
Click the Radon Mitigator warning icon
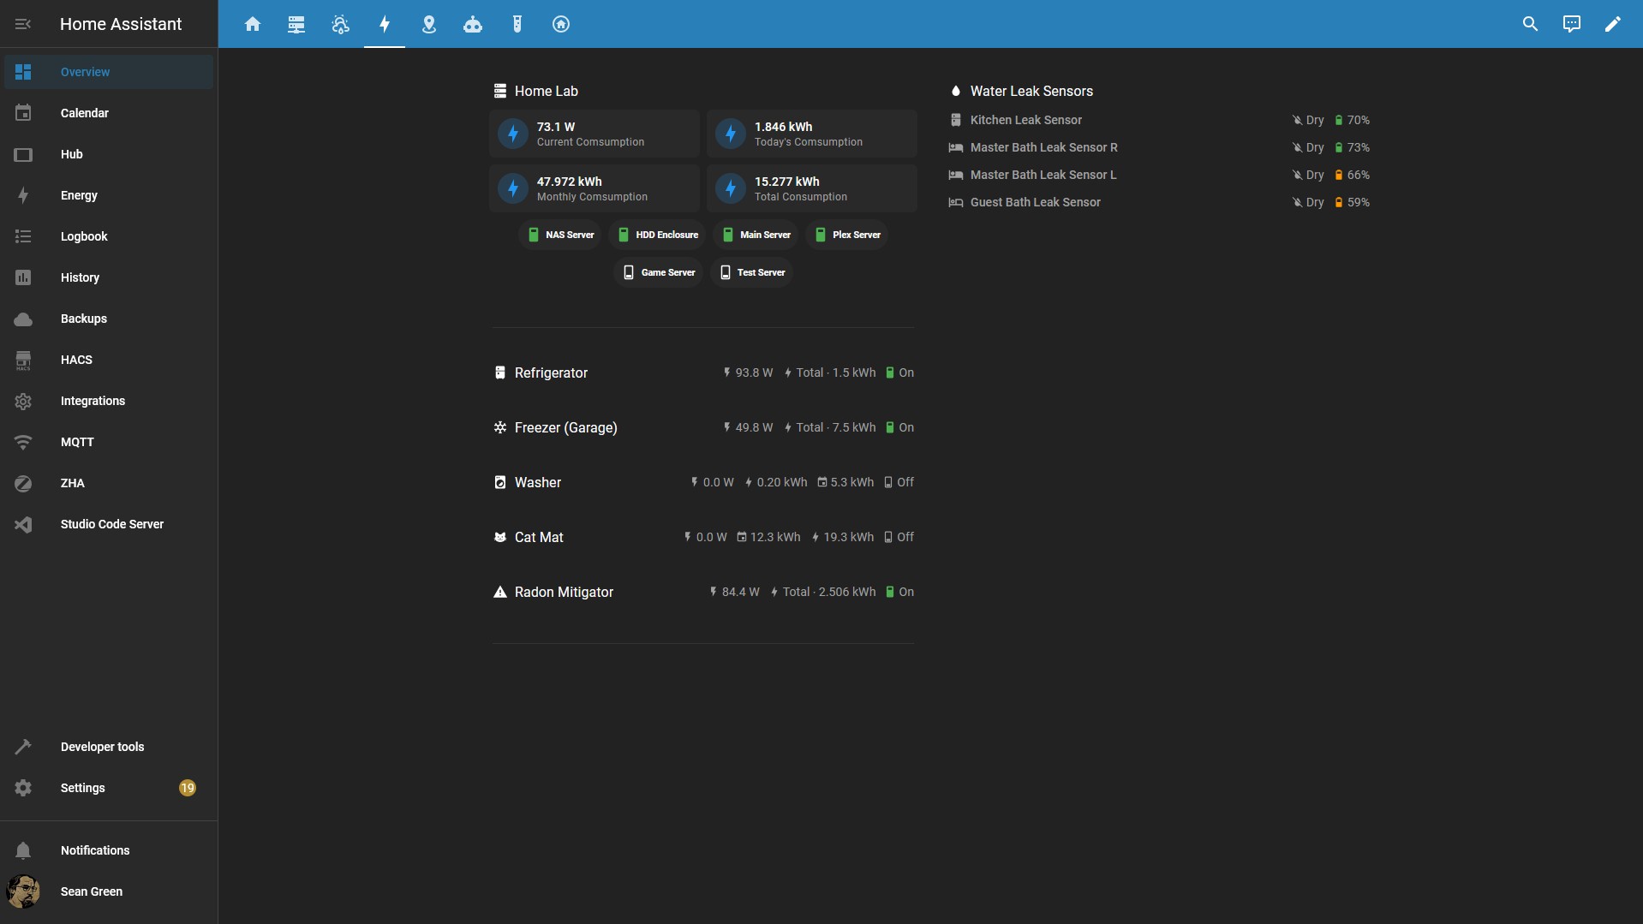(500, 592)
